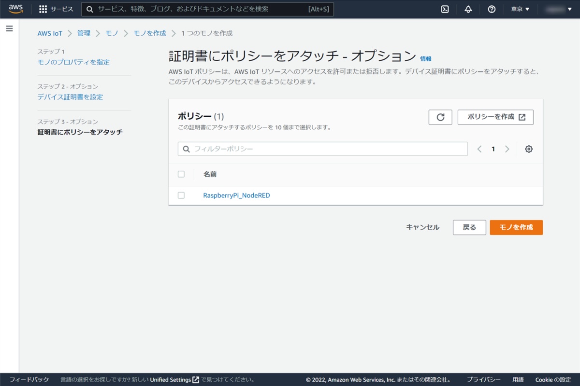580x386 pixels.
Task: Launch CloudShell terminal icon
Action: pos(445,9)
